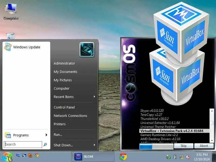This screenshot has width=216, height=162.
Task: Open Network Connections
Action: coord(70,116)
